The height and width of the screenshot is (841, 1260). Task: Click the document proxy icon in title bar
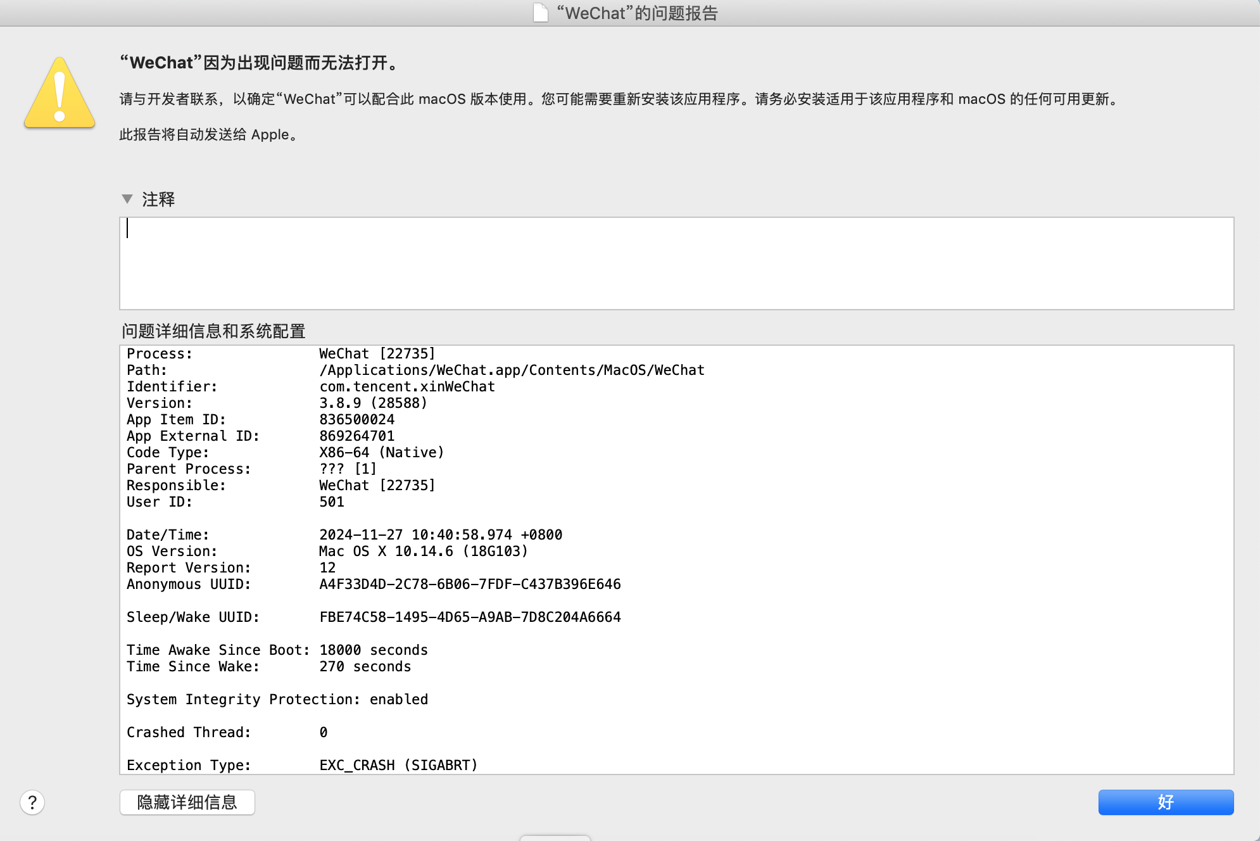click(540, 13)
